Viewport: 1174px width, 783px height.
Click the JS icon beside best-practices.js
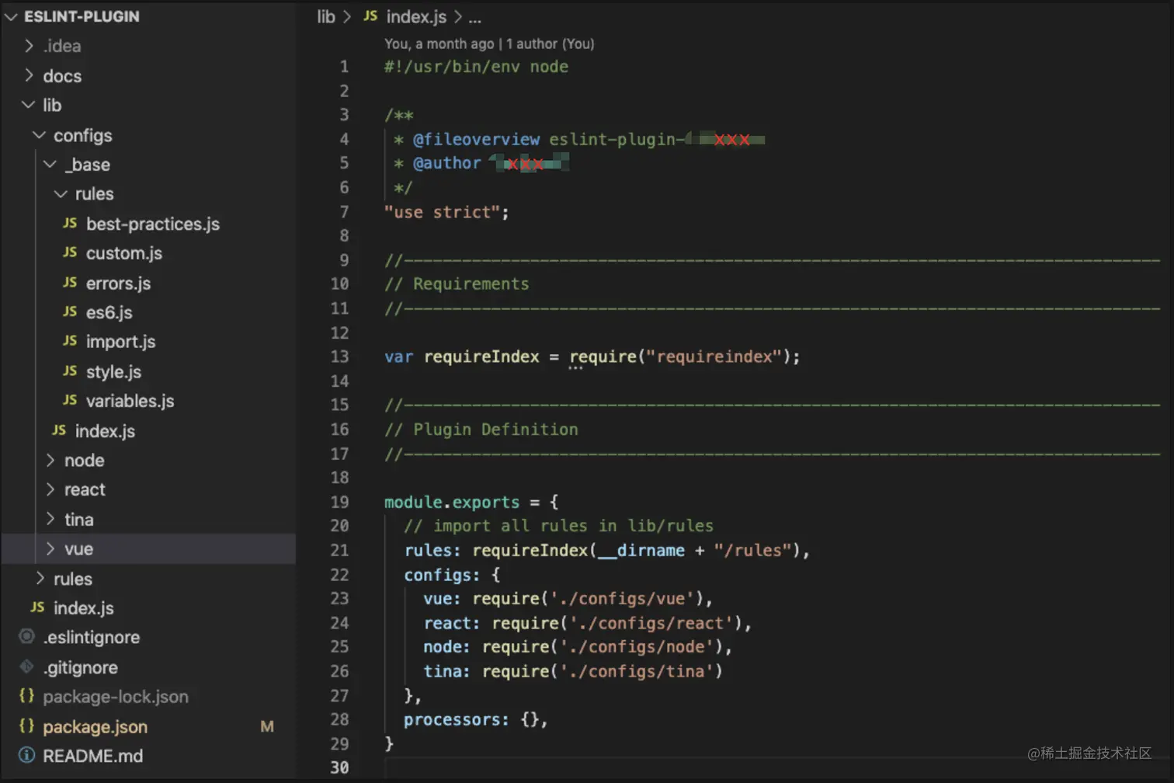[70, 224]
